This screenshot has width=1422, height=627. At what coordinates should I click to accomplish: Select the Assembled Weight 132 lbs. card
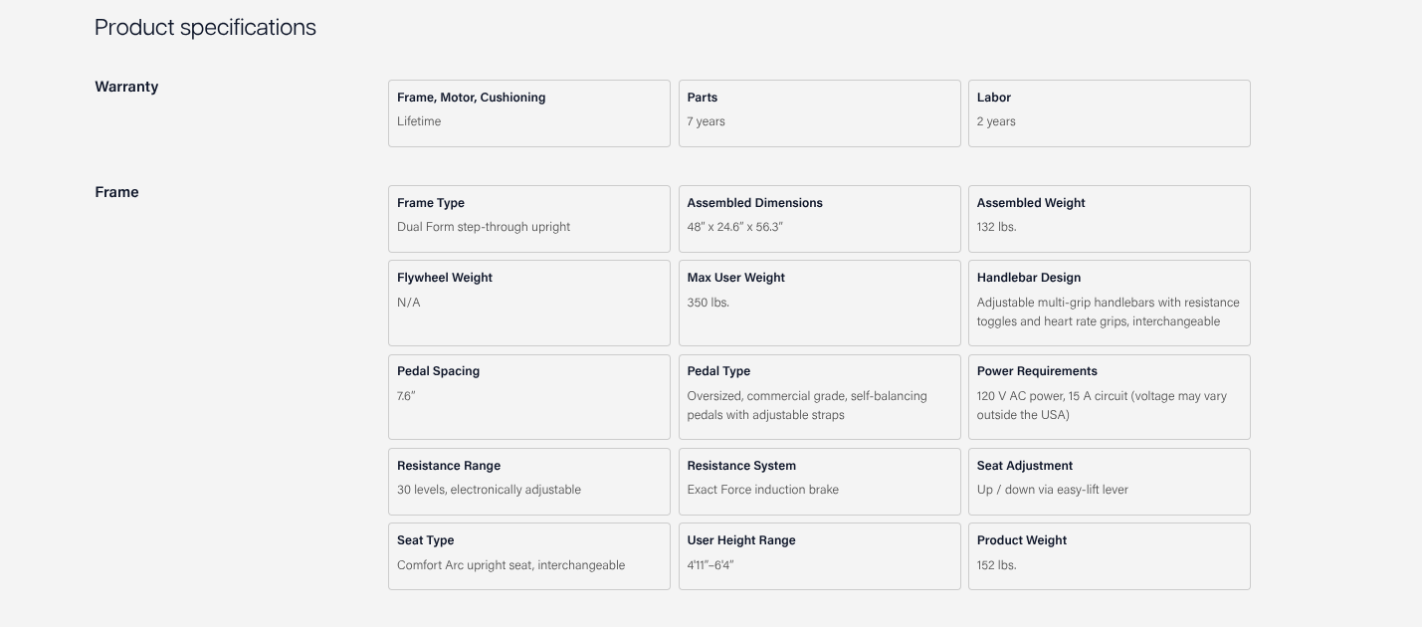click(1109, 219)
